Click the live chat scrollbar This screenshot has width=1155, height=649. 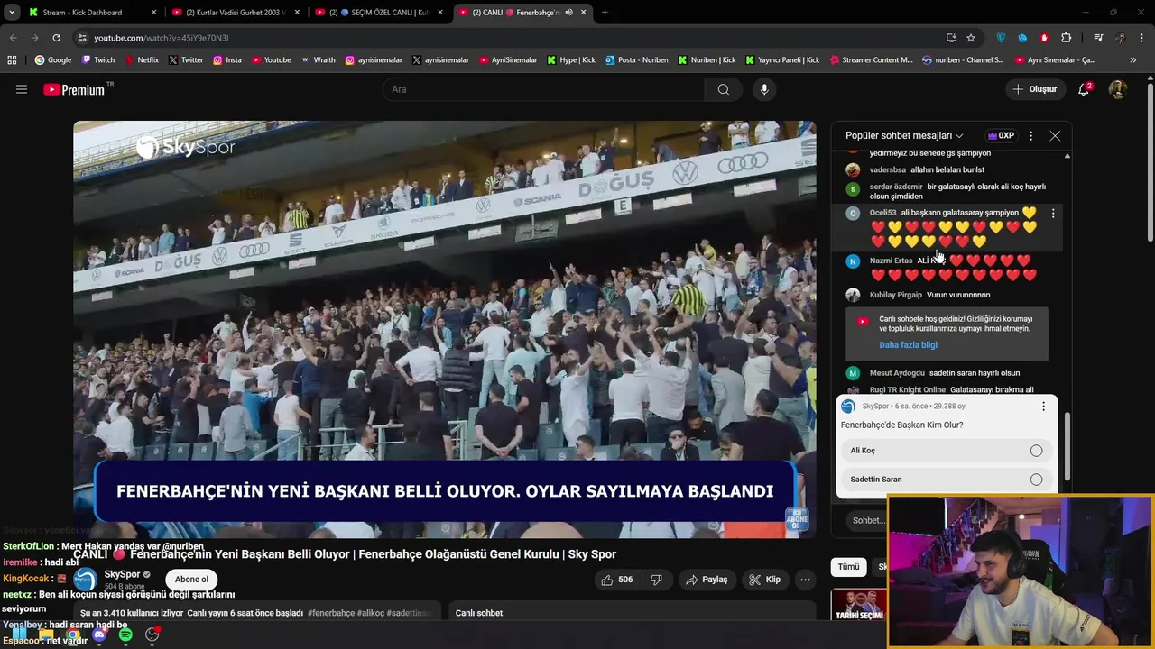1067,446
